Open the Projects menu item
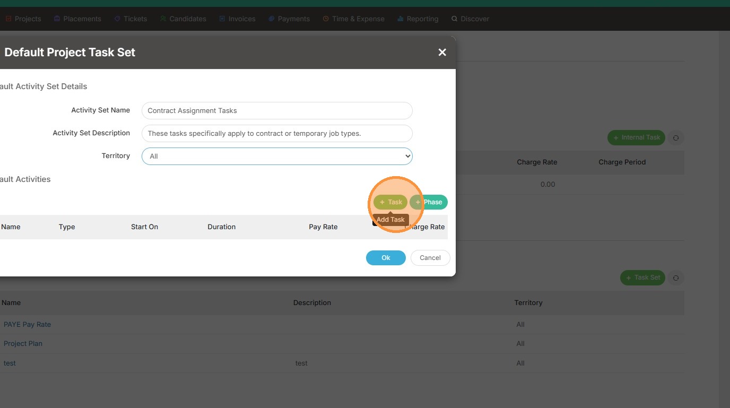Image resolution: width=730 pixels, height=408 pixels. coord(23,19)
